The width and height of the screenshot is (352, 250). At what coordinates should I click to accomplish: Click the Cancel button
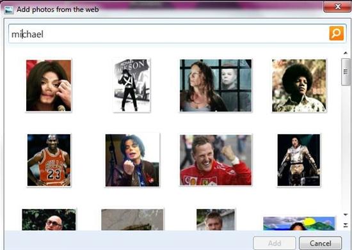[321, 243]
